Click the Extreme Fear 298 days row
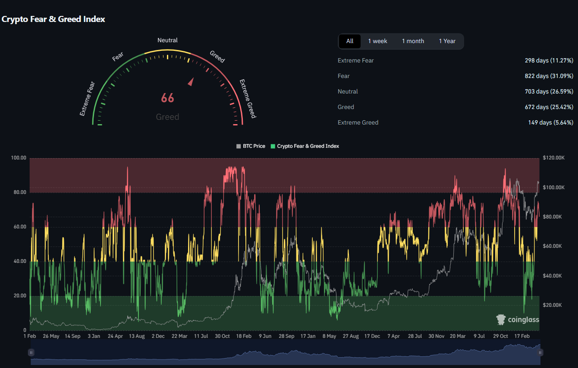 pyautogui.click(x=549, y=61)
